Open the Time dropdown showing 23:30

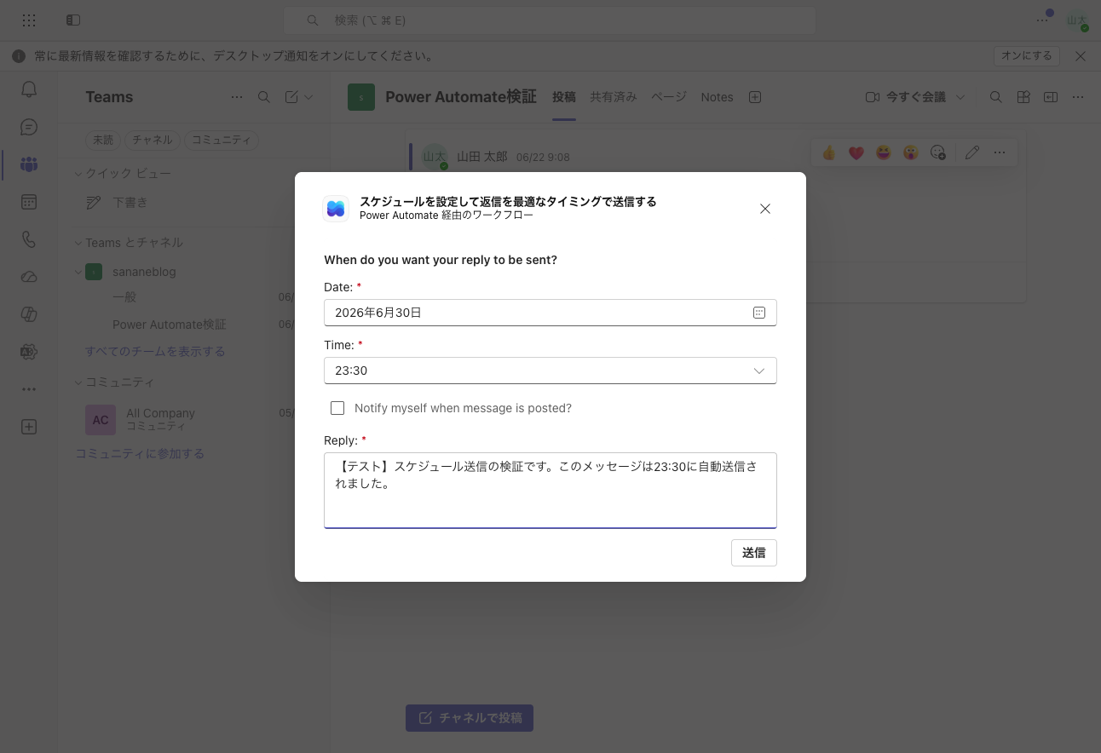tap(550, 371)
